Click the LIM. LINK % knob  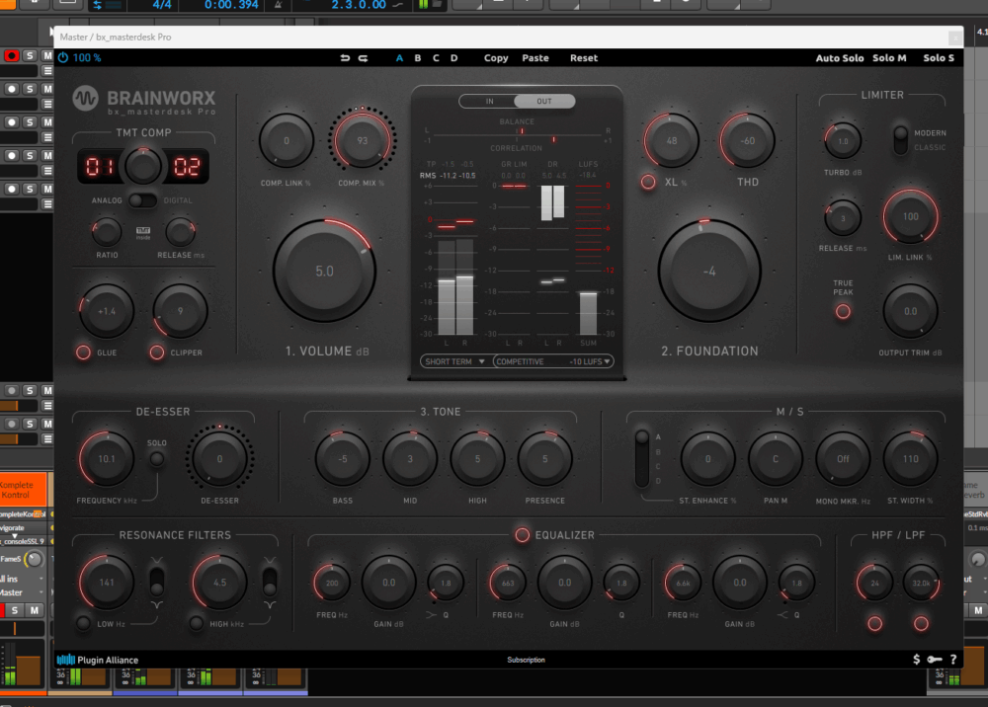[911, 216]
